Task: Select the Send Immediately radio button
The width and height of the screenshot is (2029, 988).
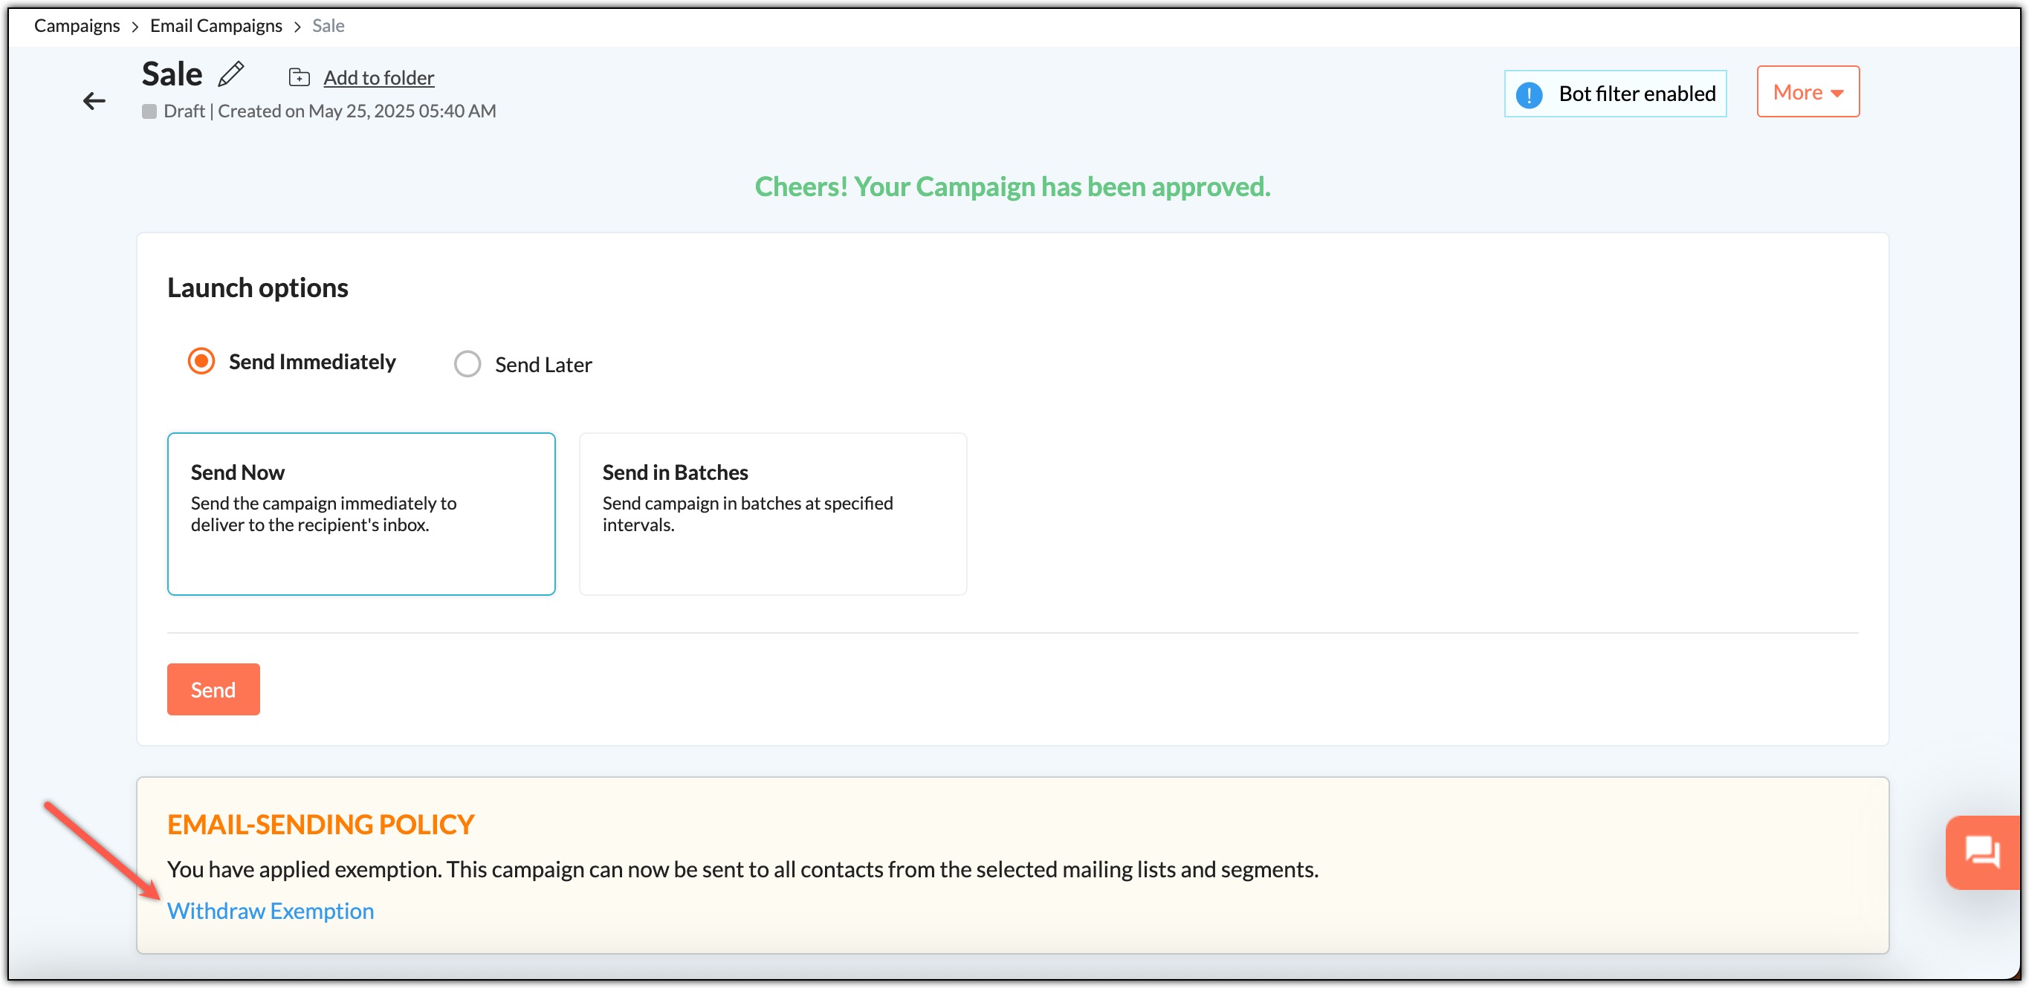Action: (x=201, y=361)
